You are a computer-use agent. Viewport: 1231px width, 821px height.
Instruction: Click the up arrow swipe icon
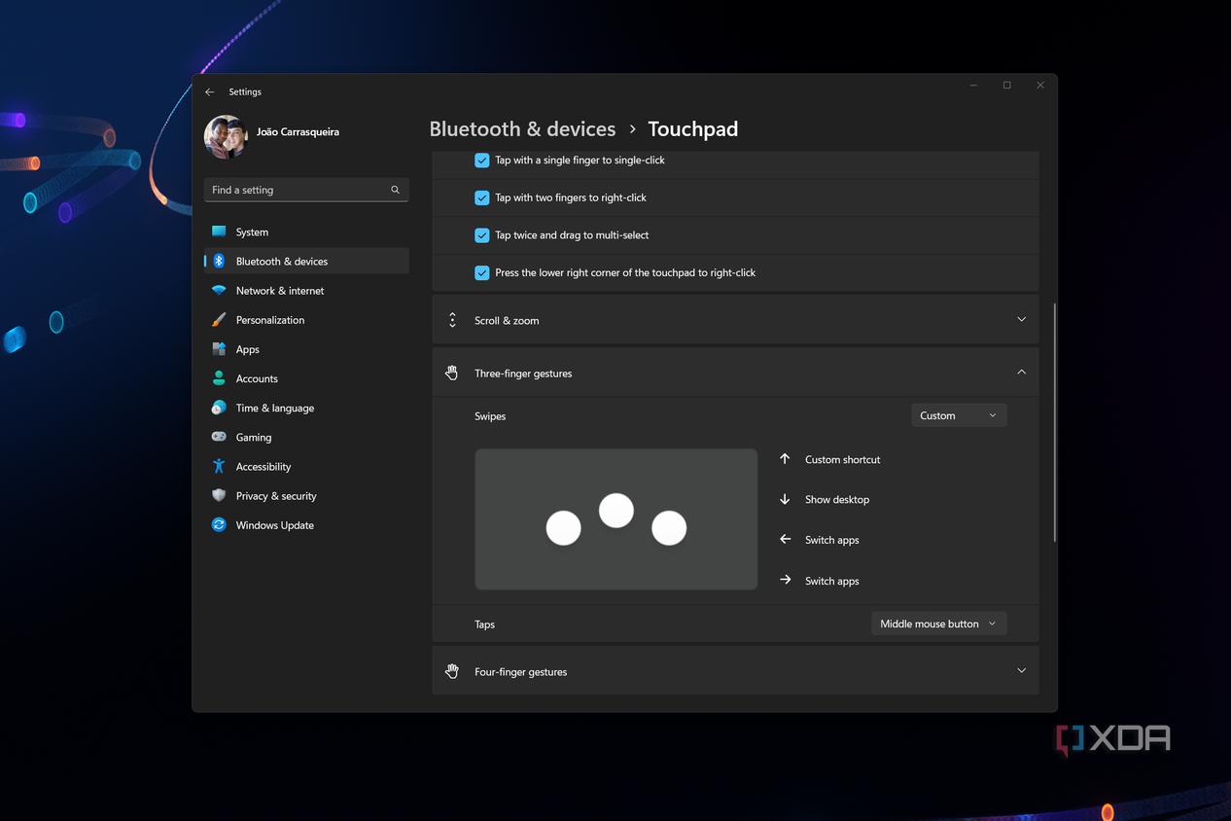(x=785, y=458)
